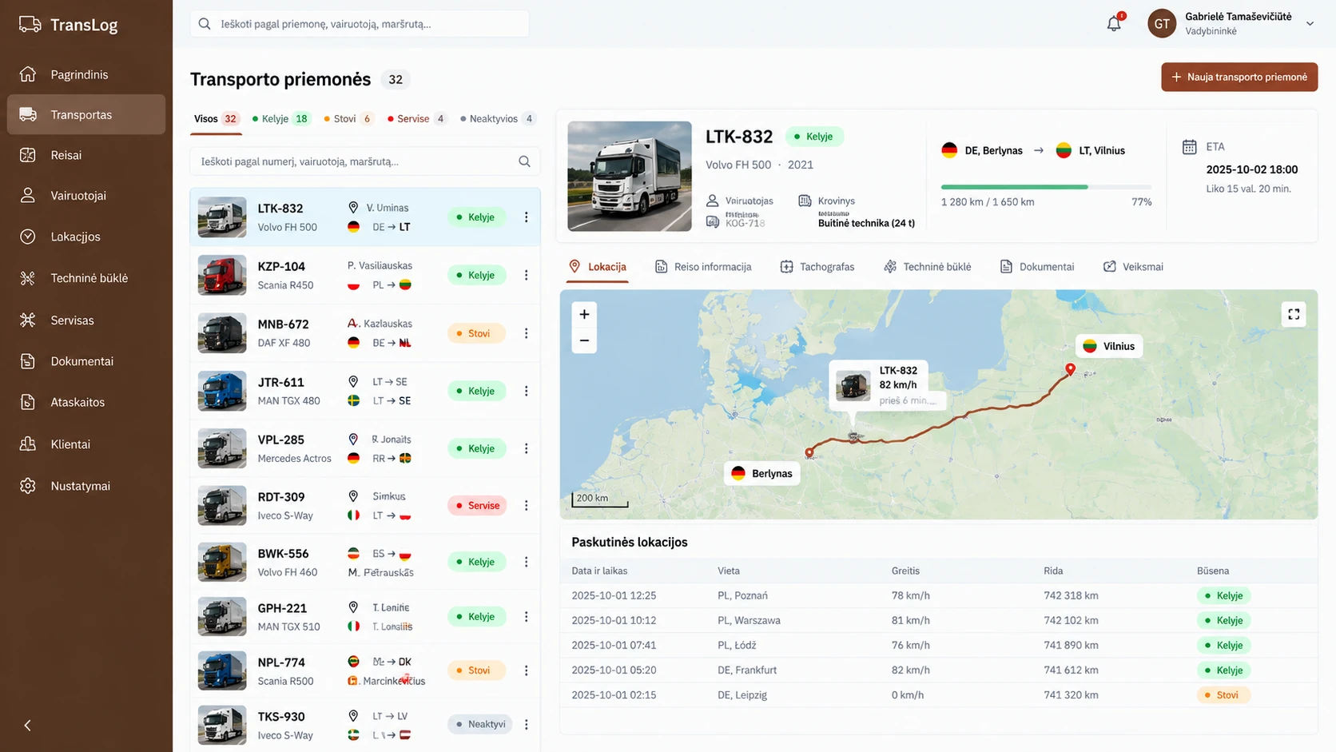Click user avatar GT
This screenshot has width=1336, height=752.
(1162, 23)
